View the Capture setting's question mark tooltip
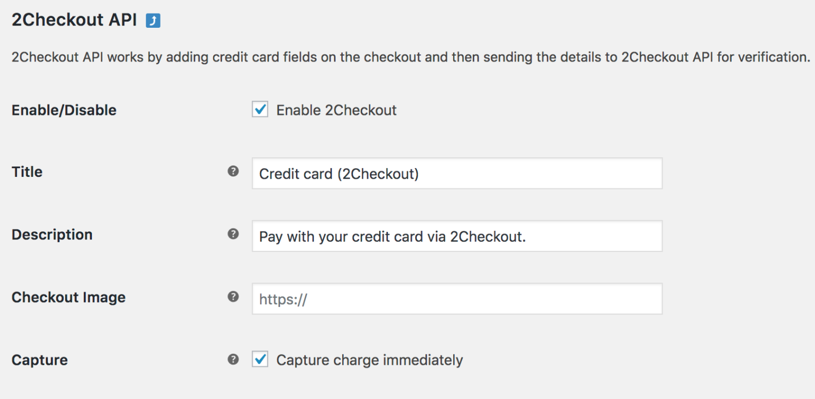The height and width of the screenshot is (399, 815). (x=233, y=359)
